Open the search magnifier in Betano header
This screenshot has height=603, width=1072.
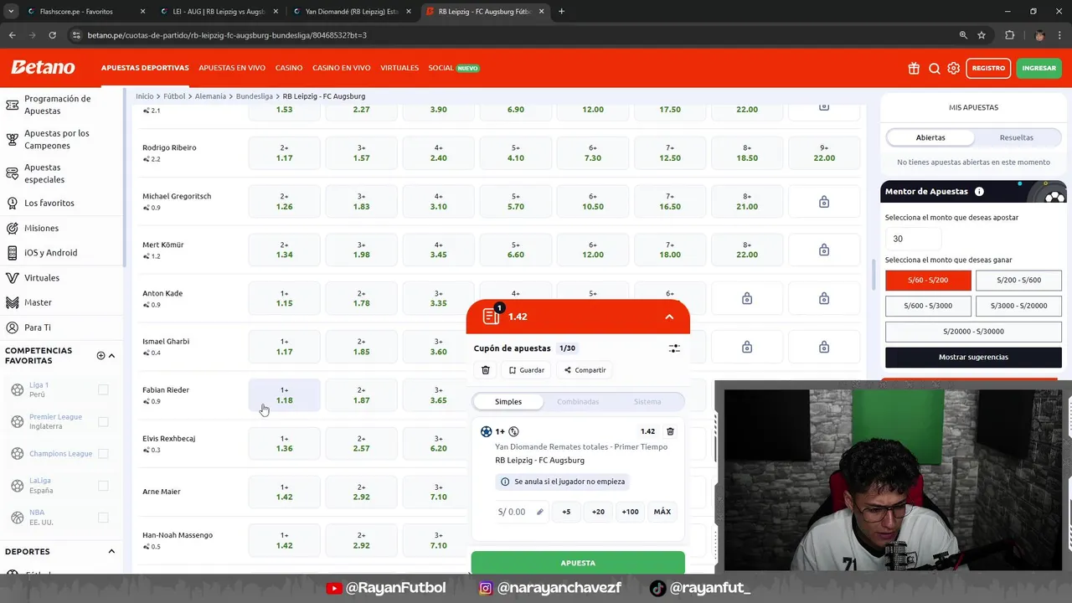pyautogui.click(x=935, y=69)
